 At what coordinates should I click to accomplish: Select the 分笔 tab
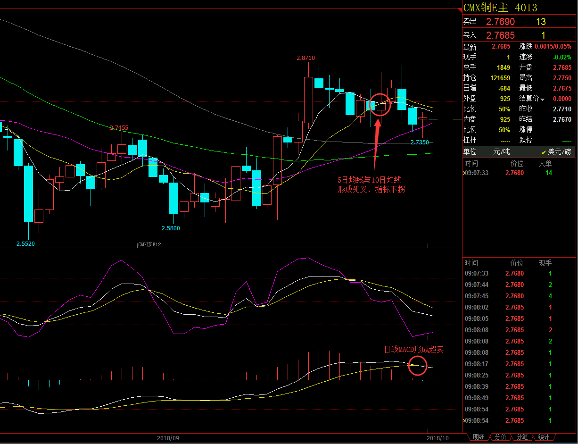tap(522, 437)
